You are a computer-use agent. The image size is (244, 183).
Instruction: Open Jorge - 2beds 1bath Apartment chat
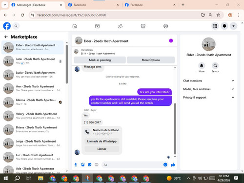click(x=33, y=143)
